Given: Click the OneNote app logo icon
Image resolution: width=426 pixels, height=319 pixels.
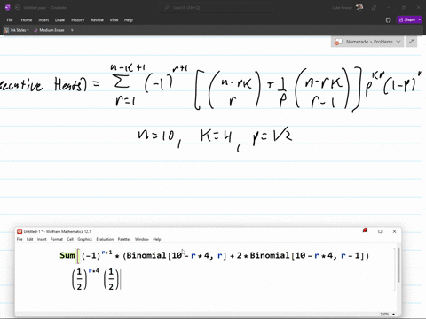Looking at the screenshot, I should [x=8, y=8].
